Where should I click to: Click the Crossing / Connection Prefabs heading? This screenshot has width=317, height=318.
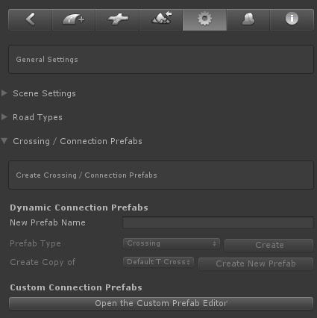78,141
